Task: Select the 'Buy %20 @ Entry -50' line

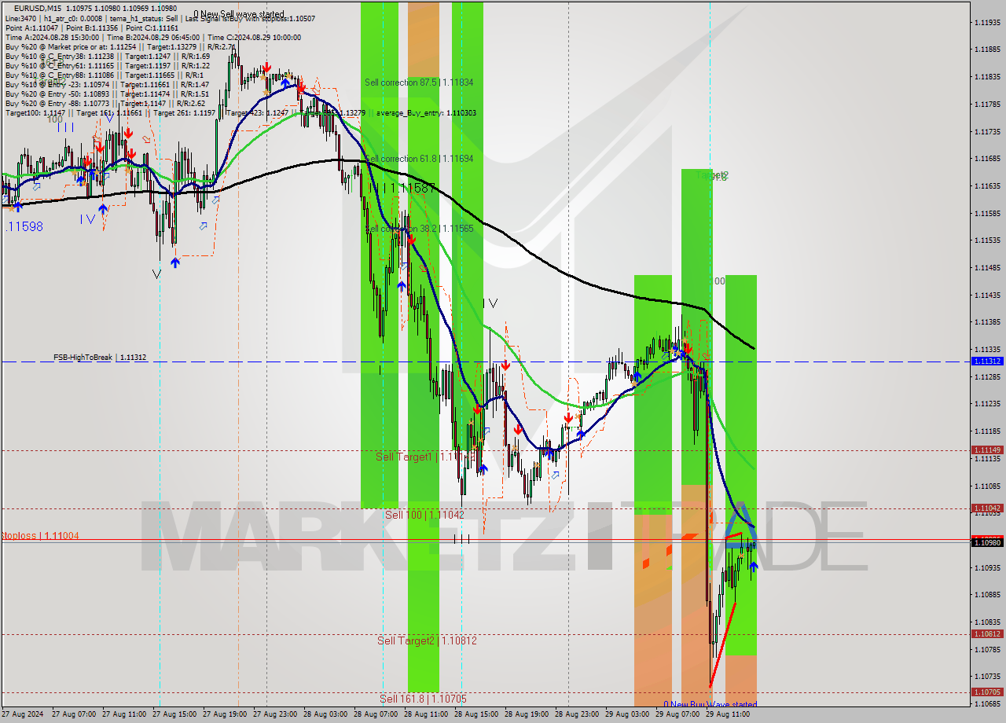Action: click(x=106, y=94)
